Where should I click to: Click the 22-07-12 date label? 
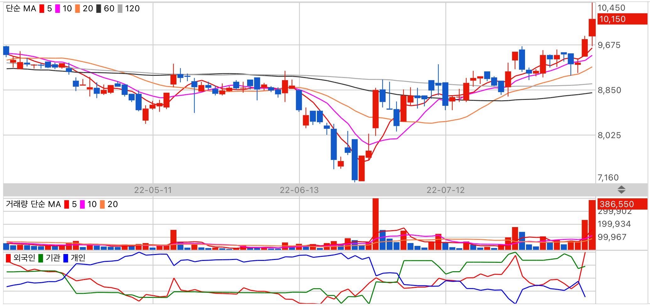pyautogui.click(x=446, y=190)
